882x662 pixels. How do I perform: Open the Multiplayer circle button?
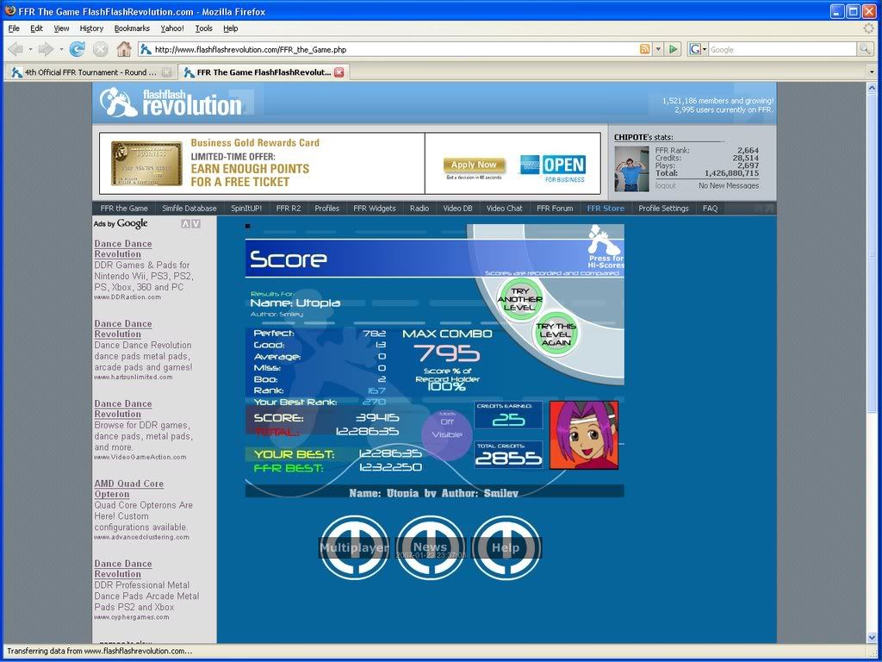tap(354, 547)
